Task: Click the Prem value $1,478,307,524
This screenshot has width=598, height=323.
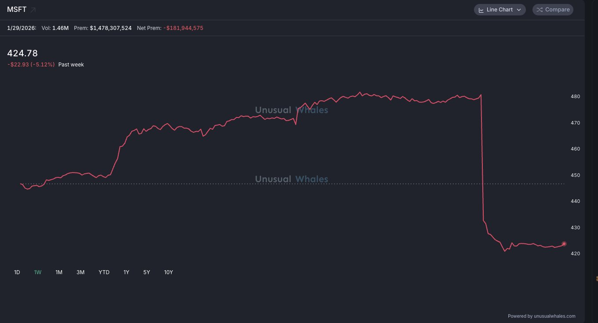Action: [110, 28]
